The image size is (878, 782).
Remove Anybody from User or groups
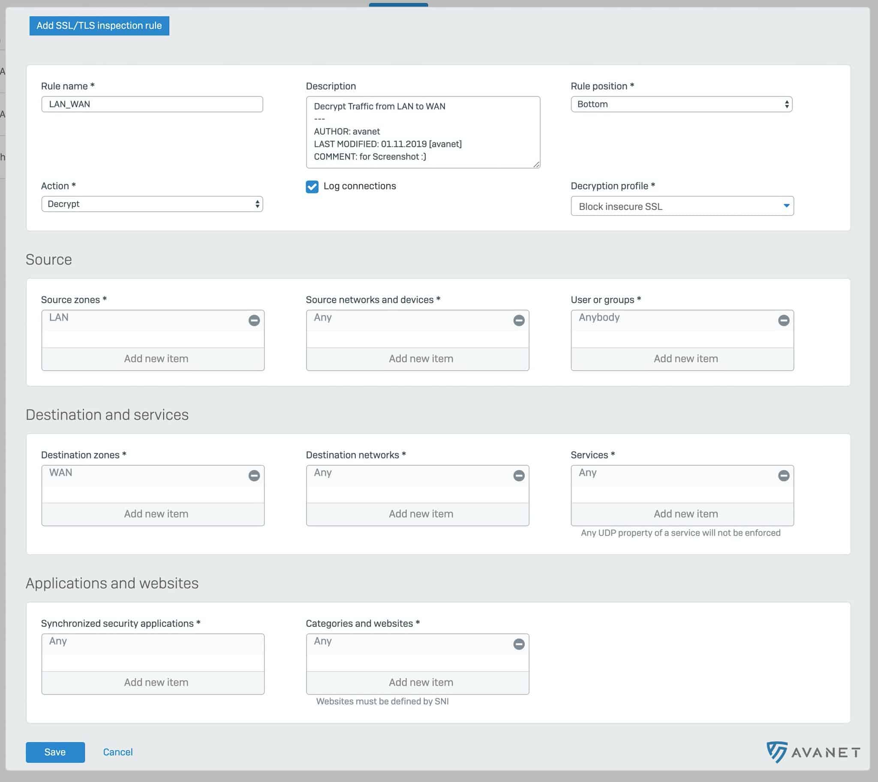pyautogui.click(x=784, y=321)
